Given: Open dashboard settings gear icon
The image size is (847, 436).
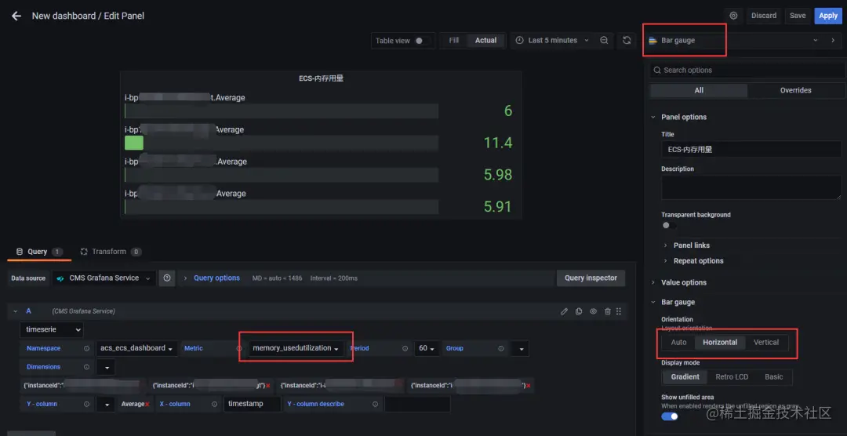Looking at the screenshot, I should pyautogui.click(x=733, y=16).
